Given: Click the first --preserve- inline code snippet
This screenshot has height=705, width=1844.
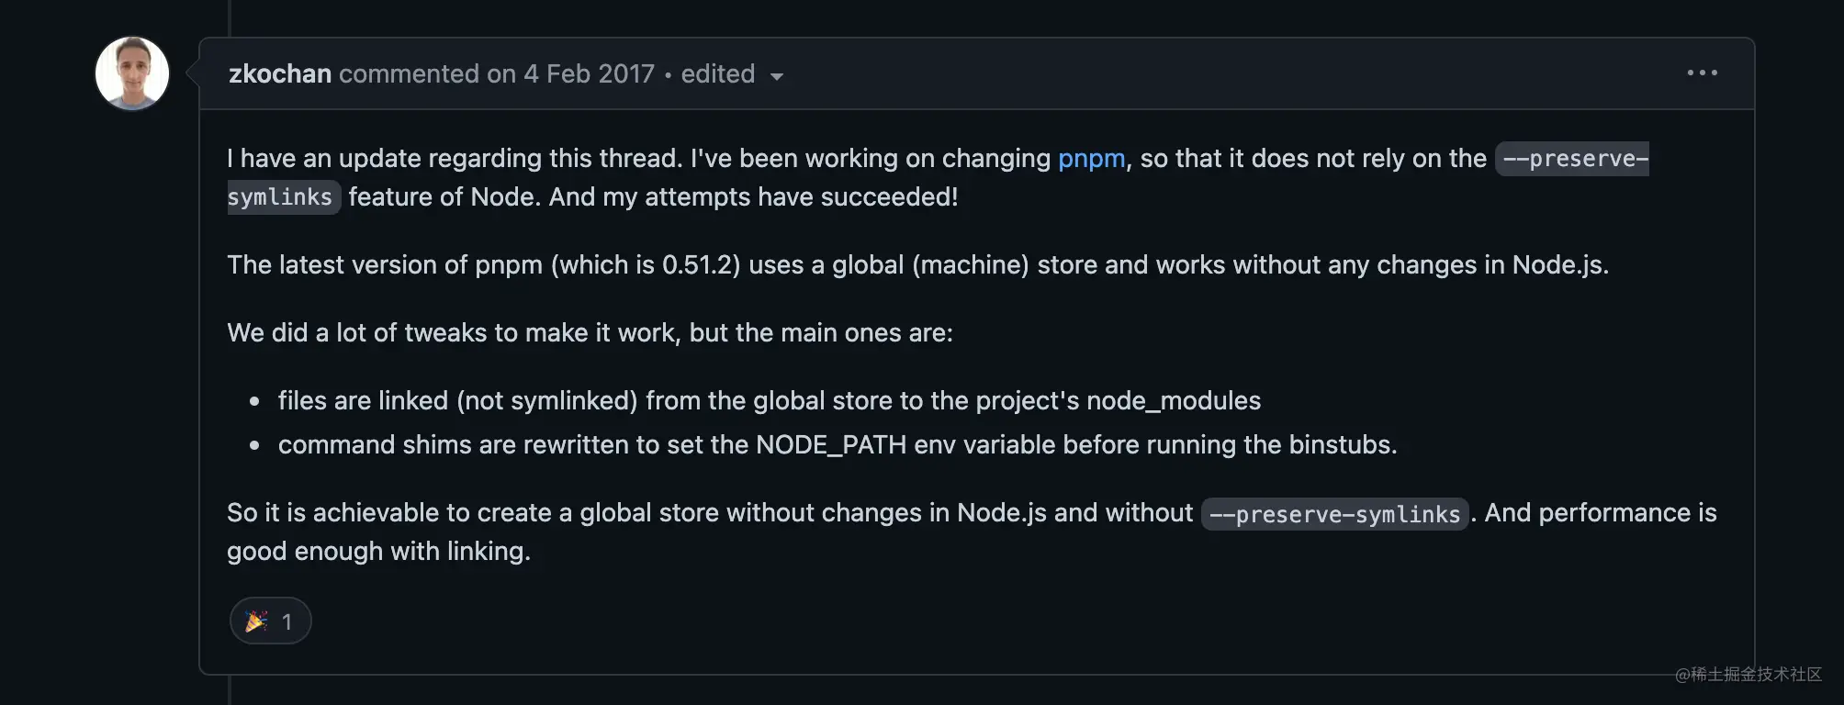Looking at the screenshot, I should pos(1572,159).
